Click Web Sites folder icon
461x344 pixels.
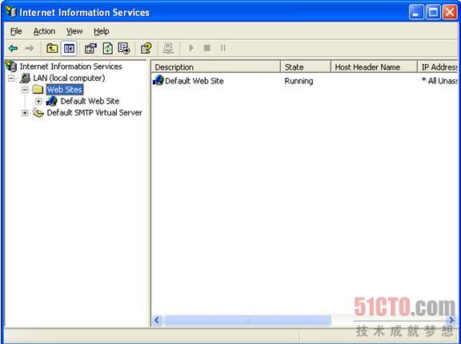coord(38,90)
